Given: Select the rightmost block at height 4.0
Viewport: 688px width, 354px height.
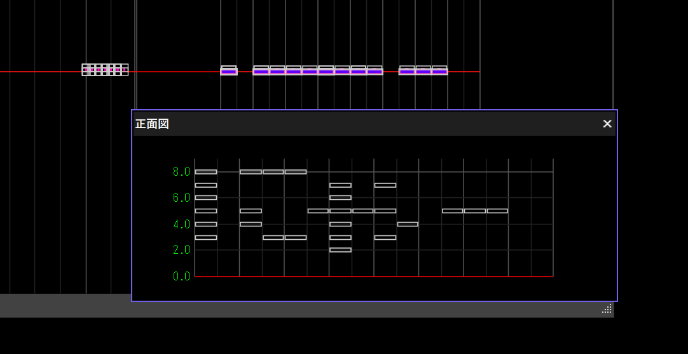Looking at the screenshot, I should [408, 224].
